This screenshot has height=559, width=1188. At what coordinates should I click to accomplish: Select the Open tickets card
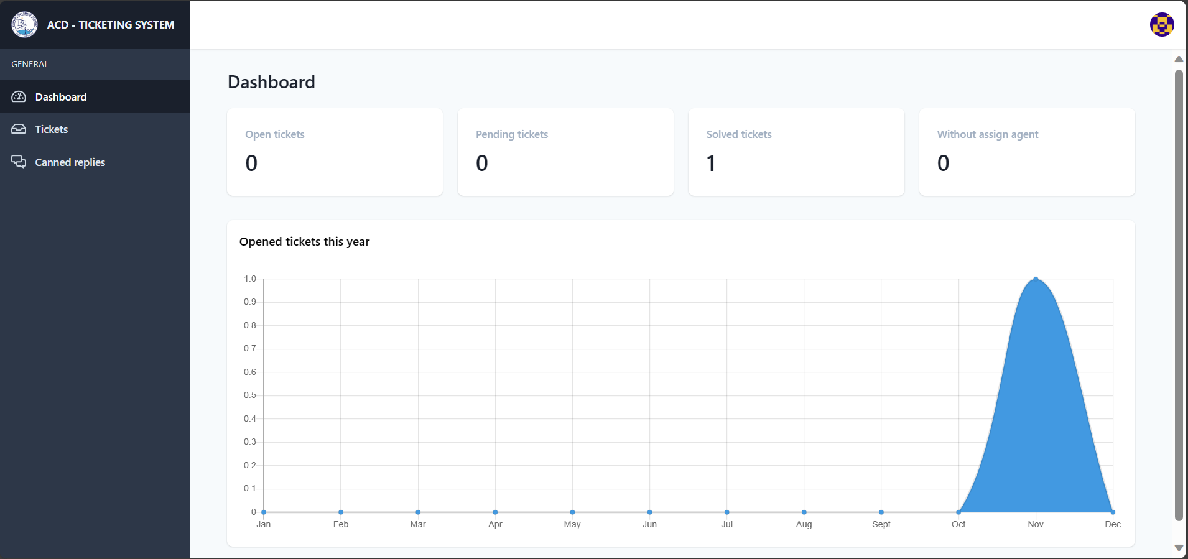coord(335,152)
